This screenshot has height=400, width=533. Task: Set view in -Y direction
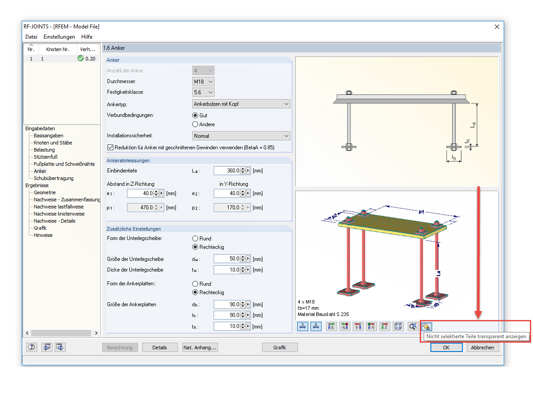coord(372,326)
